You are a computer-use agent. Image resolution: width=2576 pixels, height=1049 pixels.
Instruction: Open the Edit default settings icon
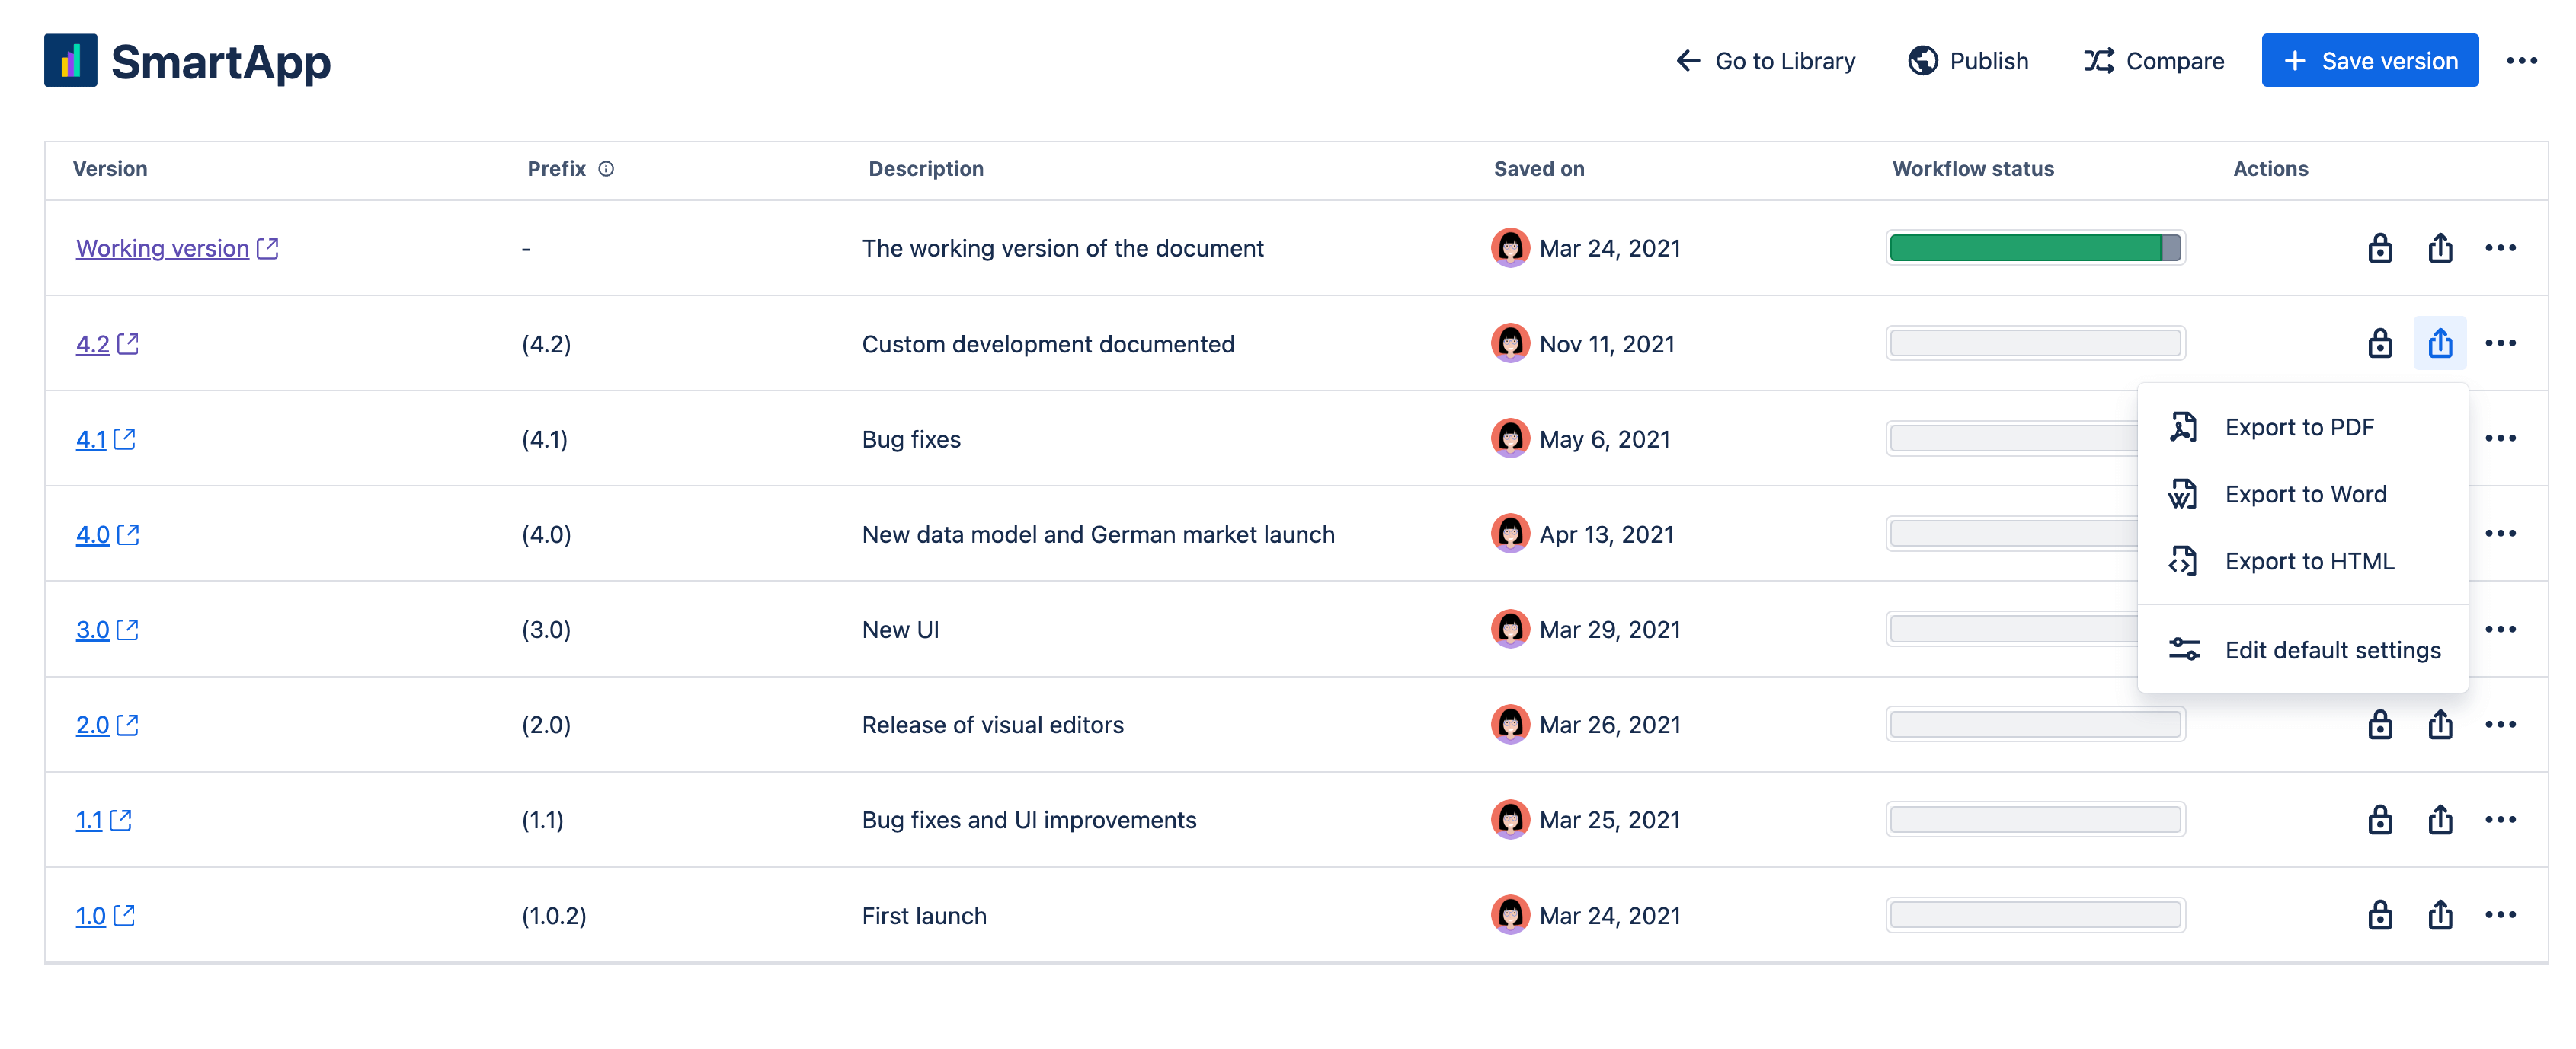point(2184,649)
